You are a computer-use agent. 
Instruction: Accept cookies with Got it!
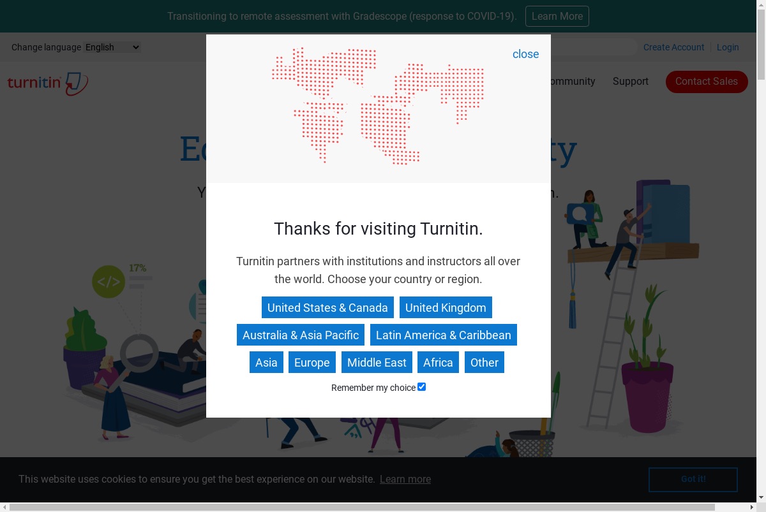[x=693, y=479]
